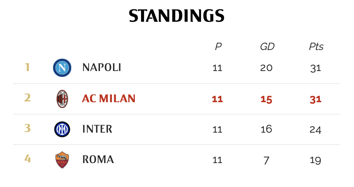Click the STANDINGS heading

click(177, 16)
